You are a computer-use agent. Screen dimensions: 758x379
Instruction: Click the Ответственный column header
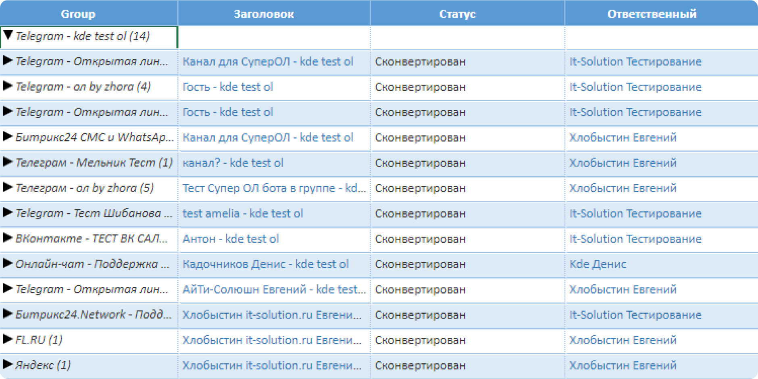(652, 14)
